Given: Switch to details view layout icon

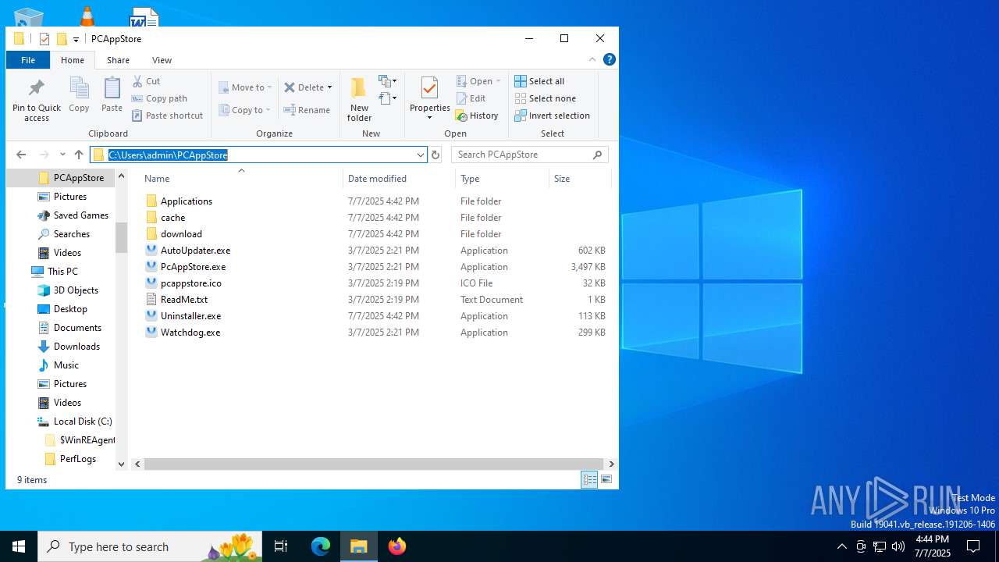Looking at the screenshot, I should (x=589, y=479).
